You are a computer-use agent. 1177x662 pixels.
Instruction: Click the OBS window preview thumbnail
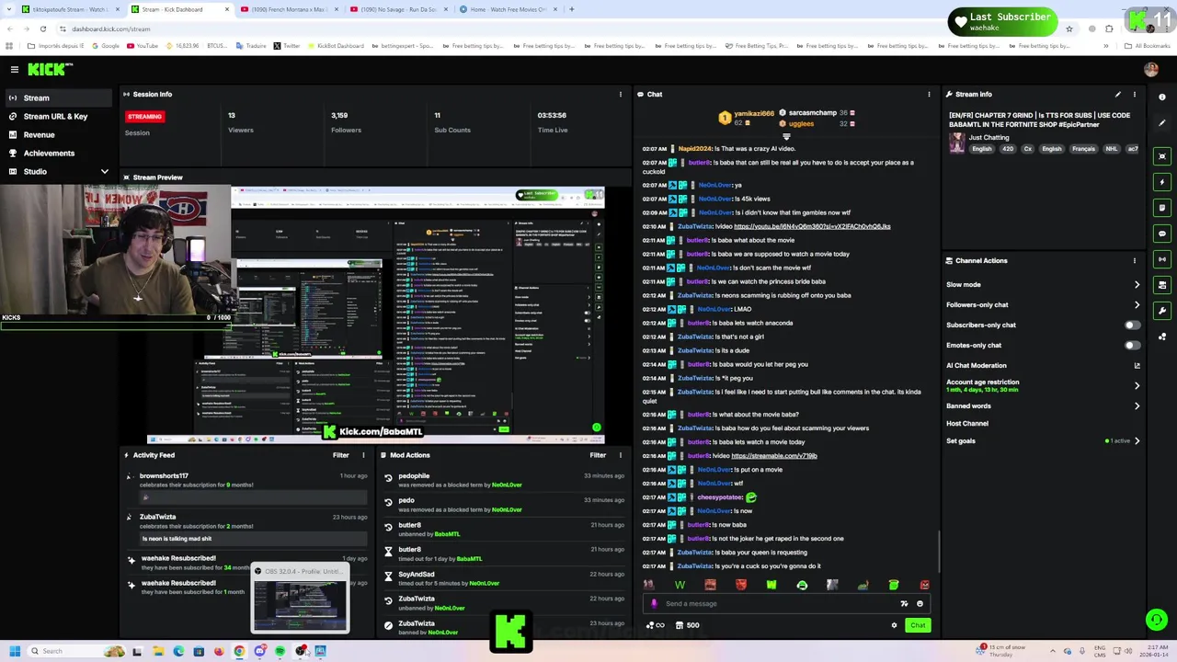pos(301,605)
